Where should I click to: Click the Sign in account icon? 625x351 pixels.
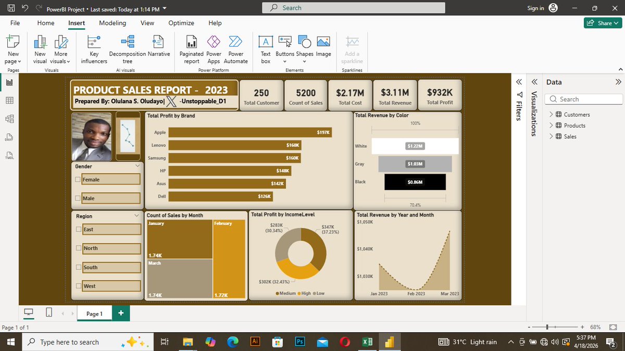[x=553, y=8]
